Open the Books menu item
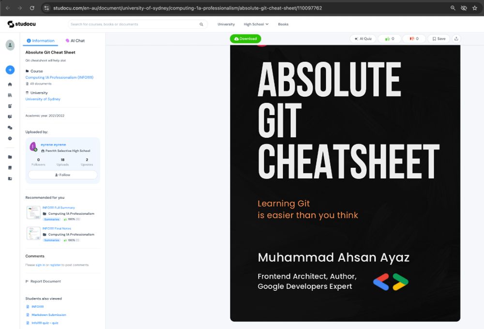 (283, 24)
